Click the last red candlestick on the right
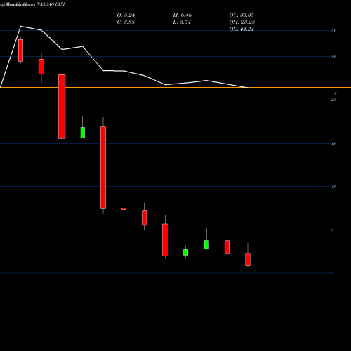Image resolution: width=351 pixels, height=351 pixels. click(x=248, y=260)
